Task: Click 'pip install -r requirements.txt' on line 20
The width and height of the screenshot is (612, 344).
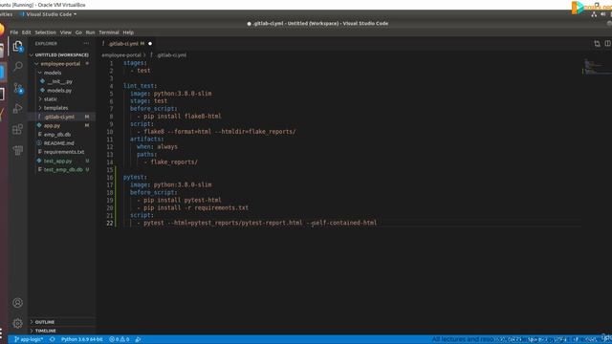Action: (x=196, y=208)
